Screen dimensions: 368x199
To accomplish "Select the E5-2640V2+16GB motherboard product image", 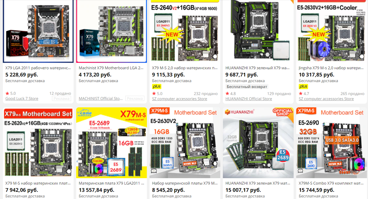I will click(x=185, y=31).
